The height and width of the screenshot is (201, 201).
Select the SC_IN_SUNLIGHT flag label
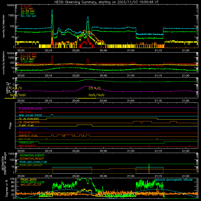click(x=29, y=119)
